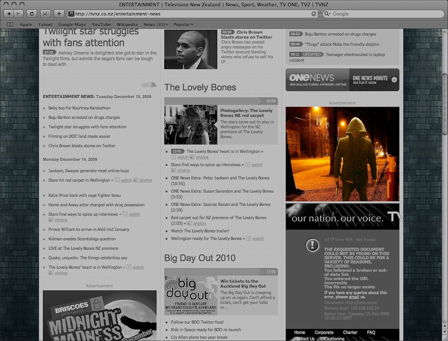Viewport: 448px width, 341px height.
Task: Open the Web Clip scissors tool
Action: pos(45,14)
